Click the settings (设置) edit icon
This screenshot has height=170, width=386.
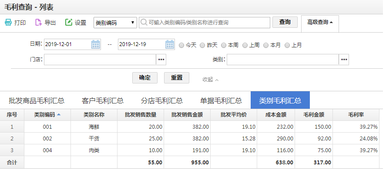68,22
